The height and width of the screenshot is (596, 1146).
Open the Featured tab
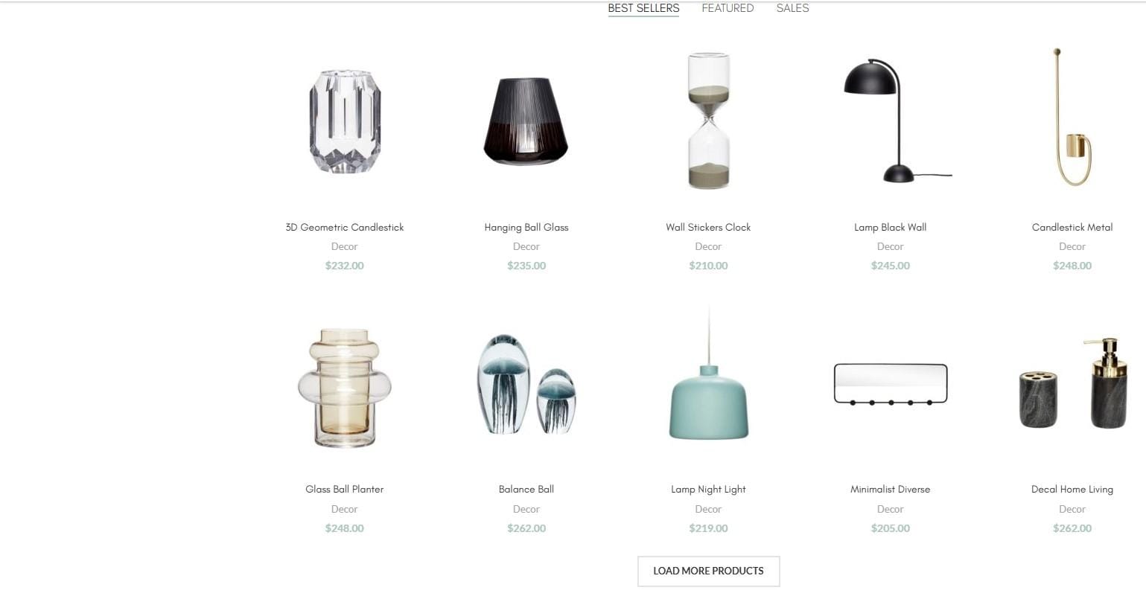pyautogui.click(x=728, y=8)
